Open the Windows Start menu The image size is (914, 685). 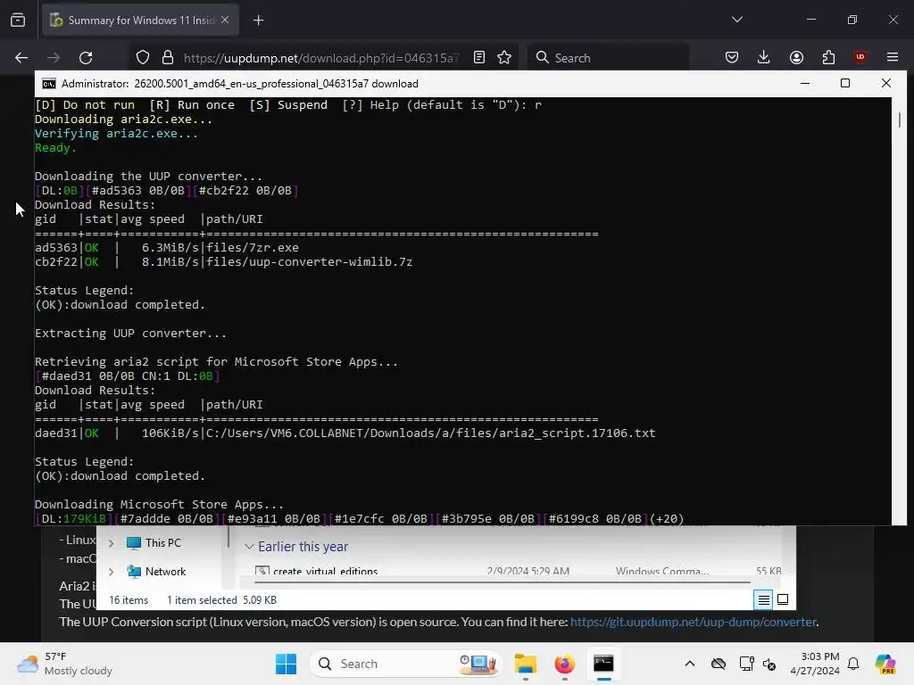tap(286, 664)
